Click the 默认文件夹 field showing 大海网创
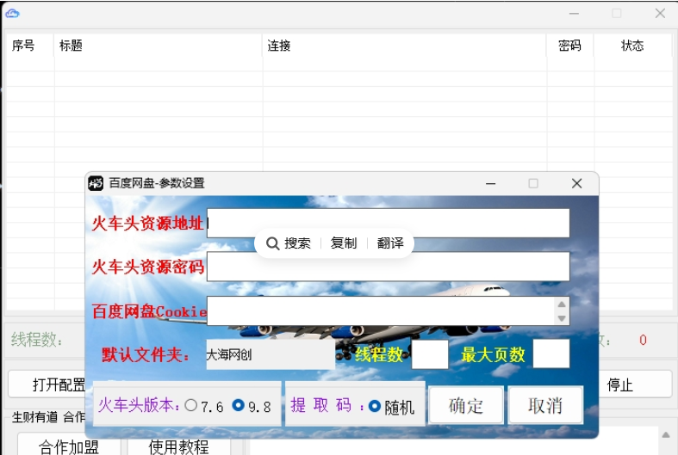 (271, 354)
